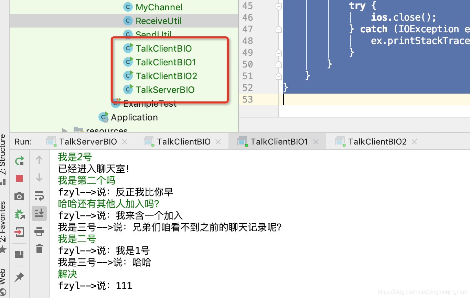Close the TalkClientBIO2 run tab
Screen dimensions: 470x298
[x=414, y=142]
